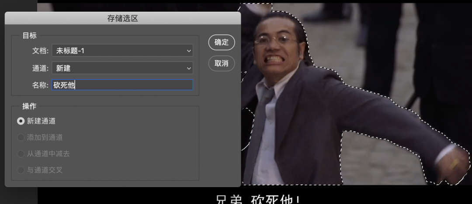Select the 与通道交叉 radio option
The image size is (472, 204).
click(x=21, y=170)
